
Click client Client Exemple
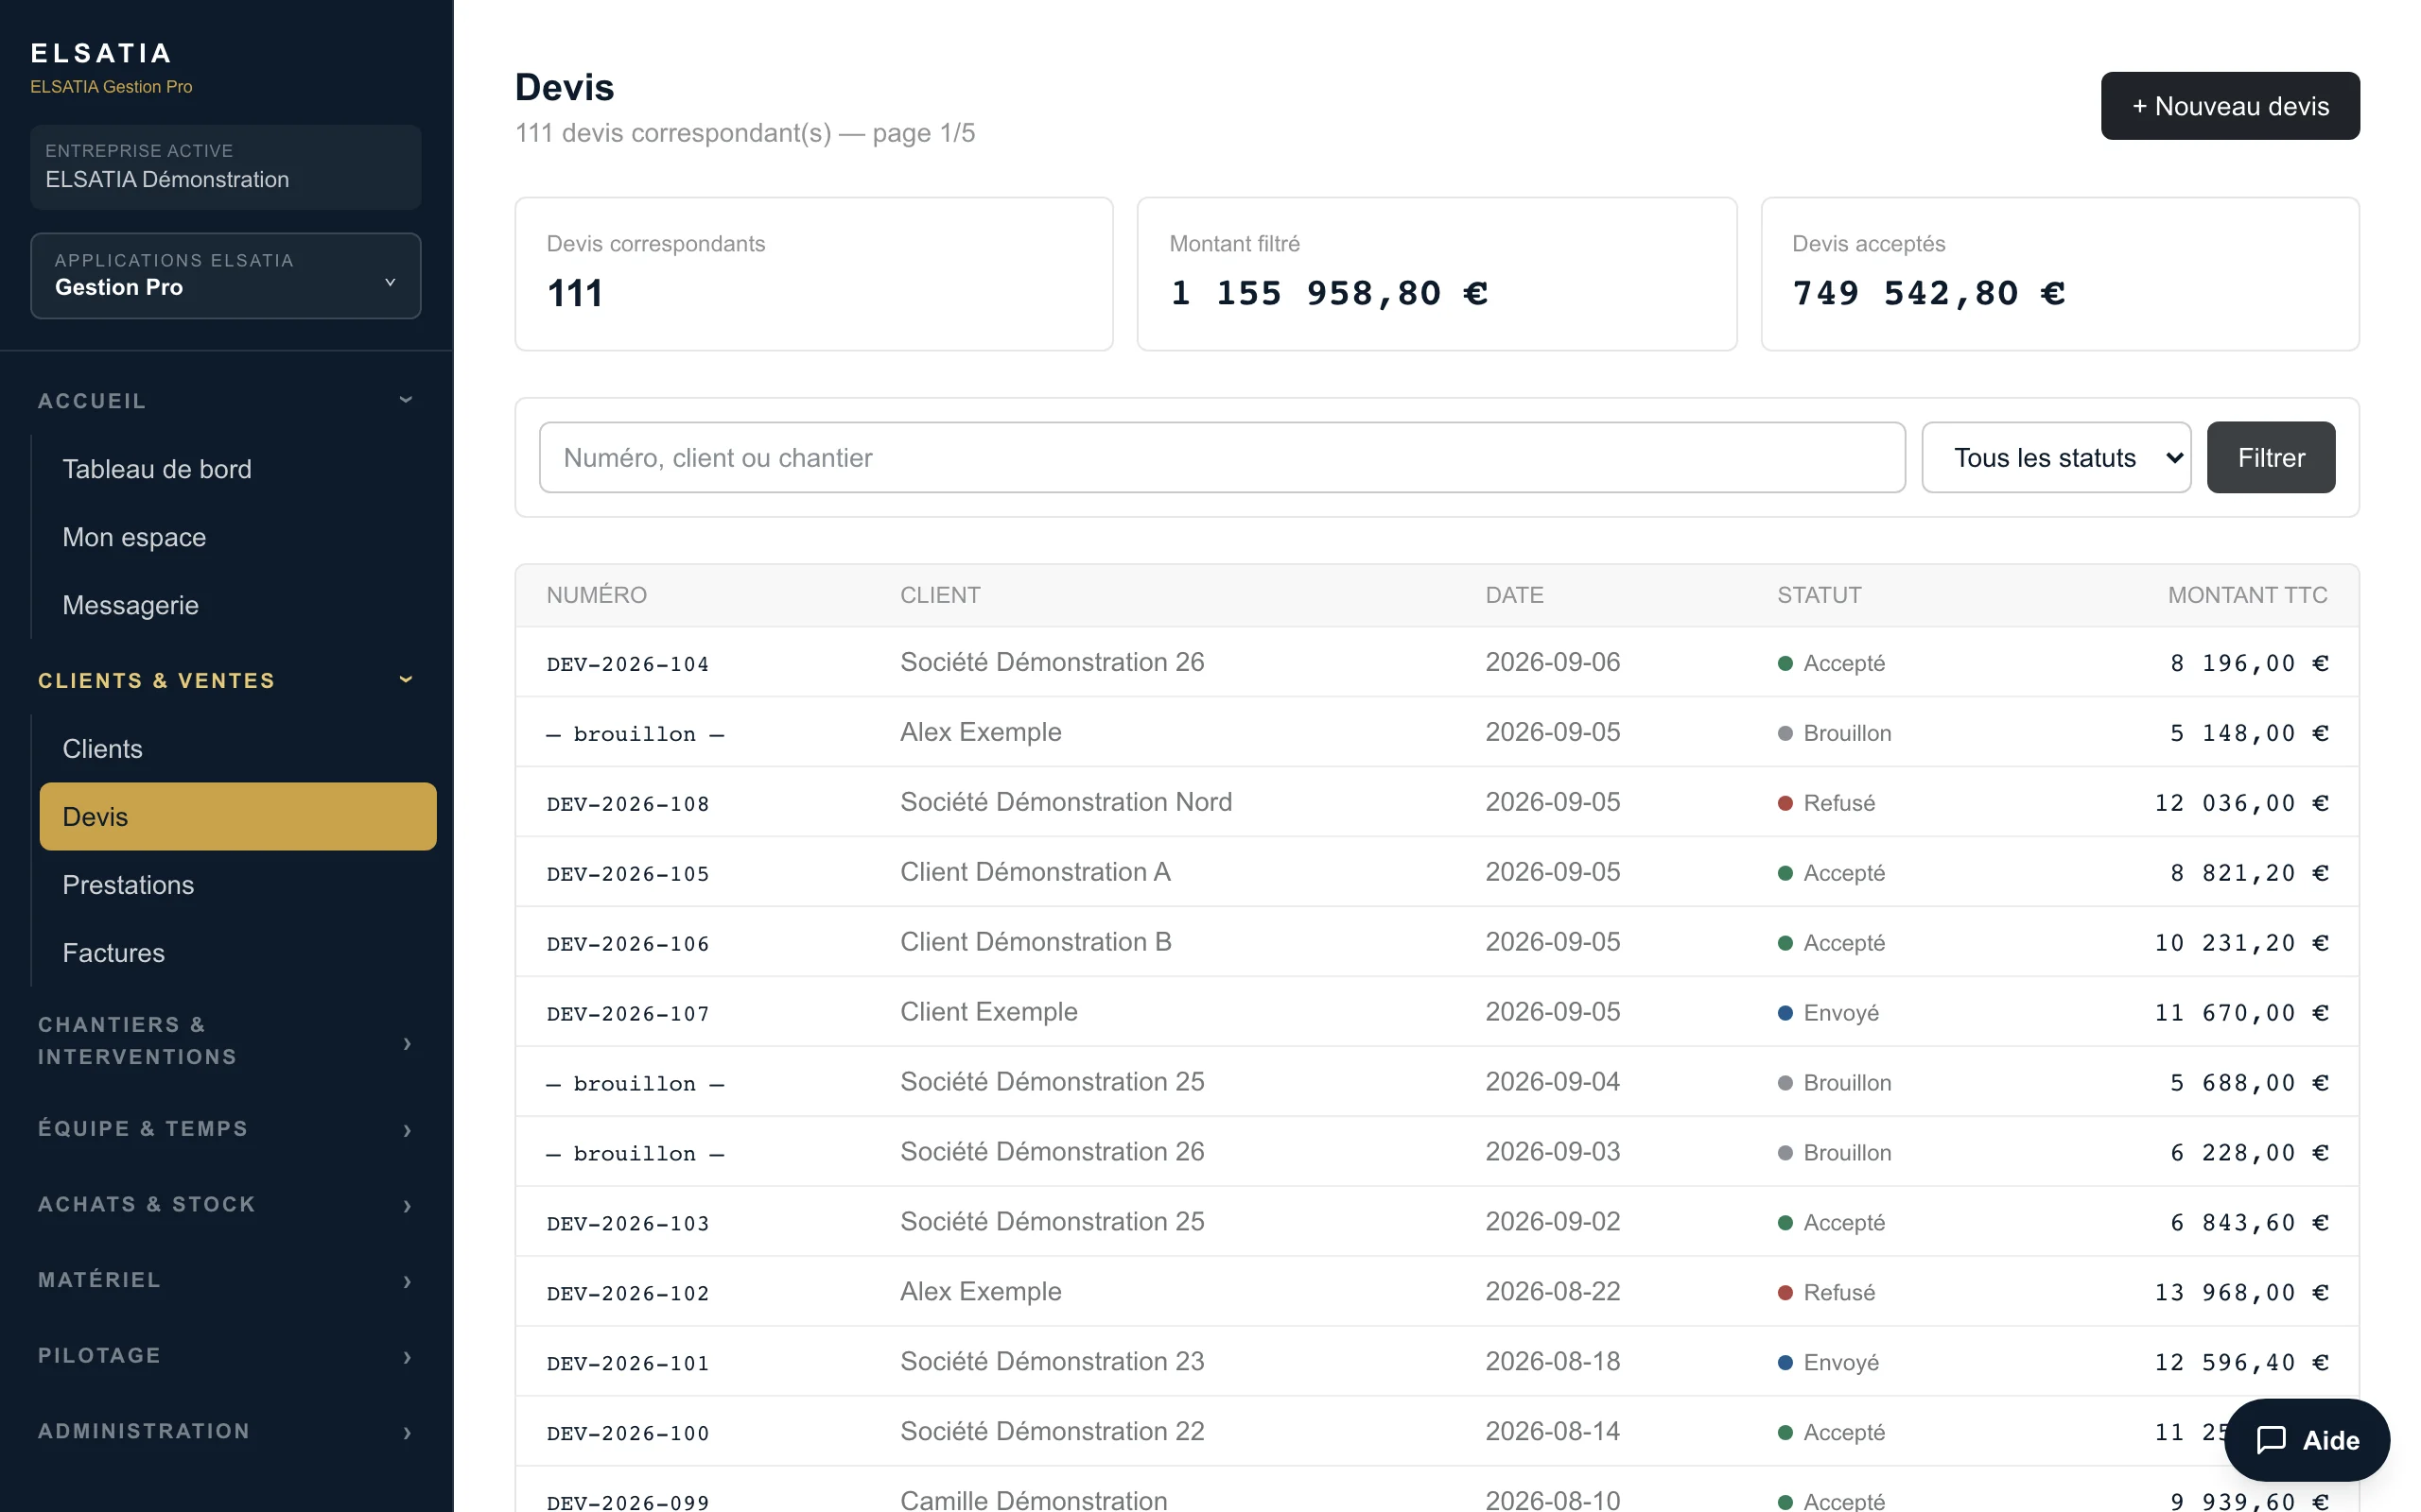(x=988, y=1012)
